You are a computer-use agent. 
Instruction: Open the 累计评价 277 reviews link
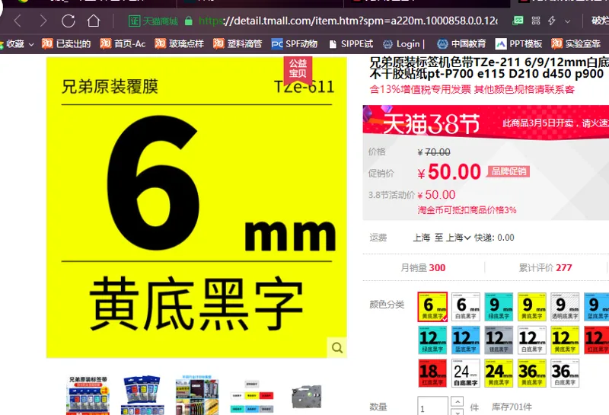(x=545, y=268)
